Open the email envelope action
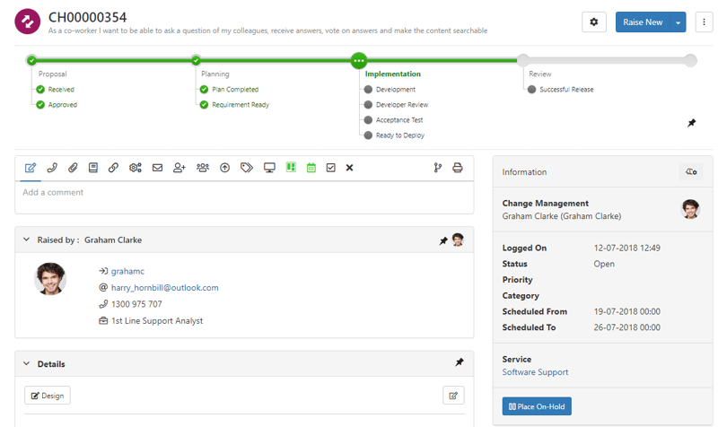Screen dimensions: 718x427 [x=158, y=168]
